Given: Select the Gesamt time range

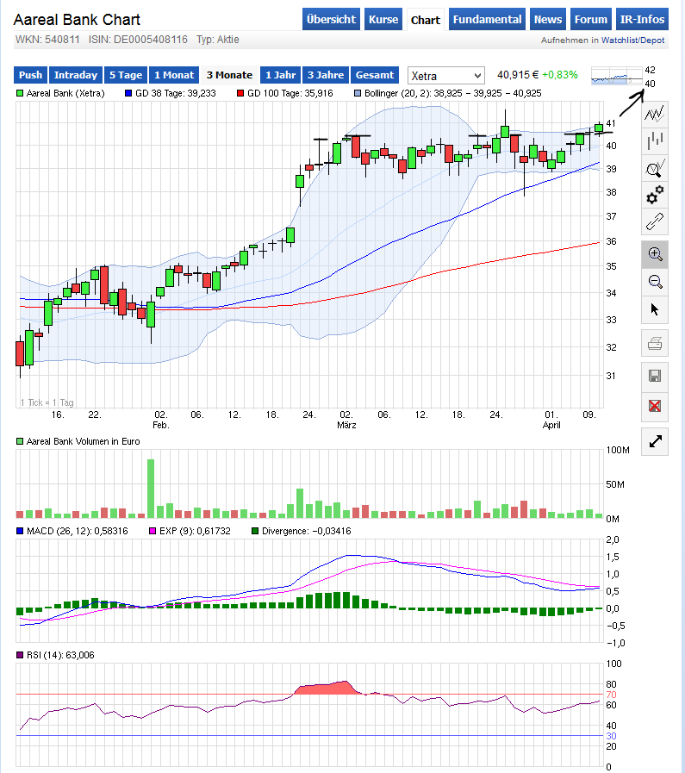Looking at the screenshot, I should point(375,75).
